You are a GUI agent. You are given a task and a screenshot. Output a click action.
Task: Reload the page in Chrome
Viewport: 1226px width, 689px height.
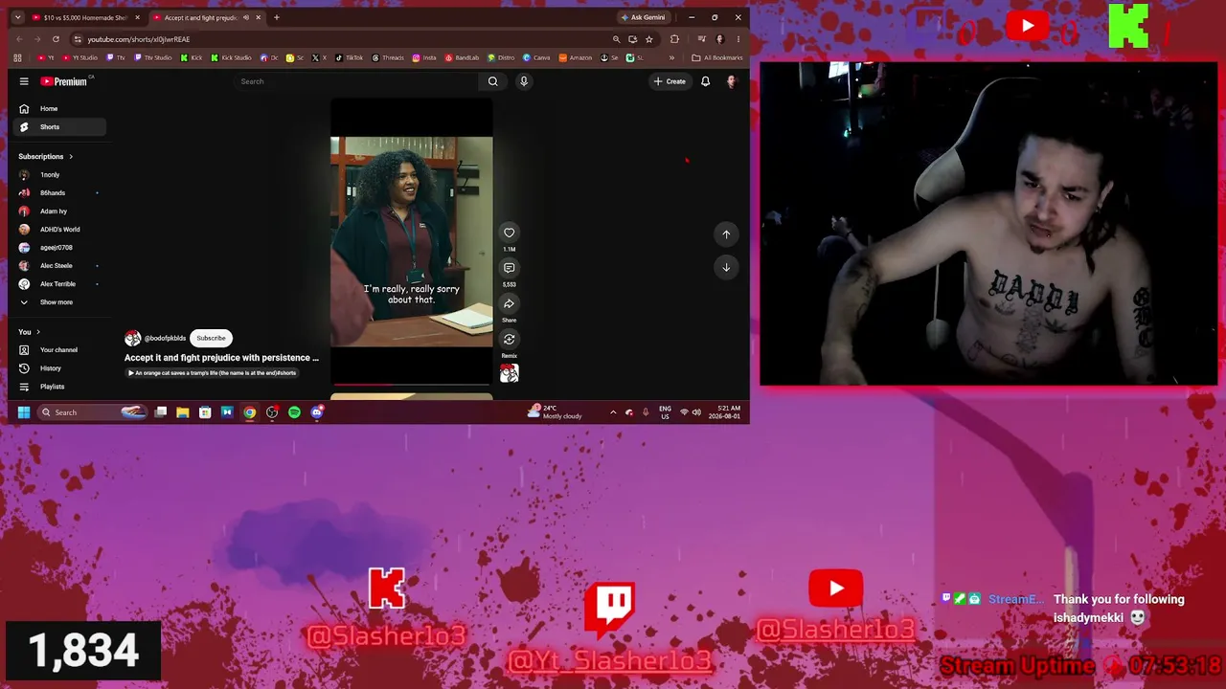tap(56, 39)
